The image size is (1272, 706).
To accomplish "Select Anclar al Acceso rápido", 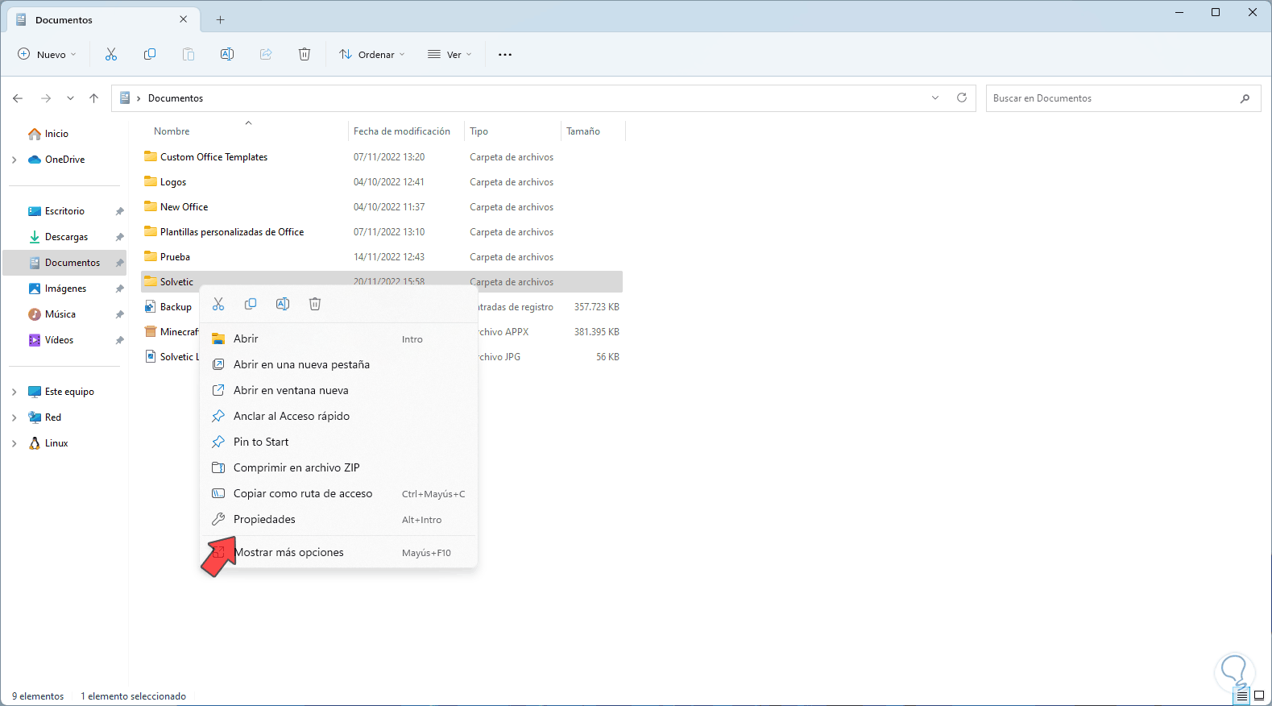I will (338, 417).
